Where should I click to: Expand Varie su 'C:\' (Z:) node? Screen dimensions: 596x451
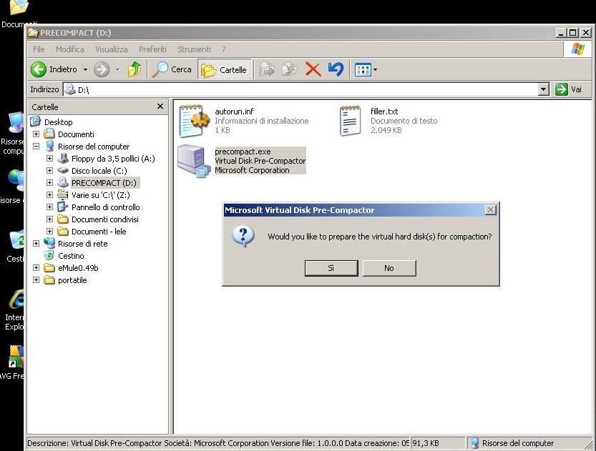(49, 194)
